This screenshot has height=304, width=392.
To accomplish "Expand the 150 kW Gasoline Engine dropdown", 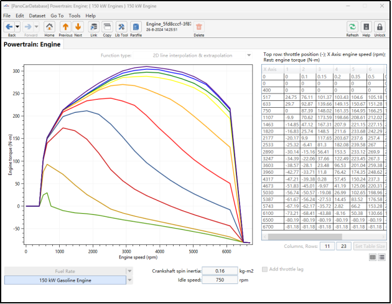I will tap(129, 280).
